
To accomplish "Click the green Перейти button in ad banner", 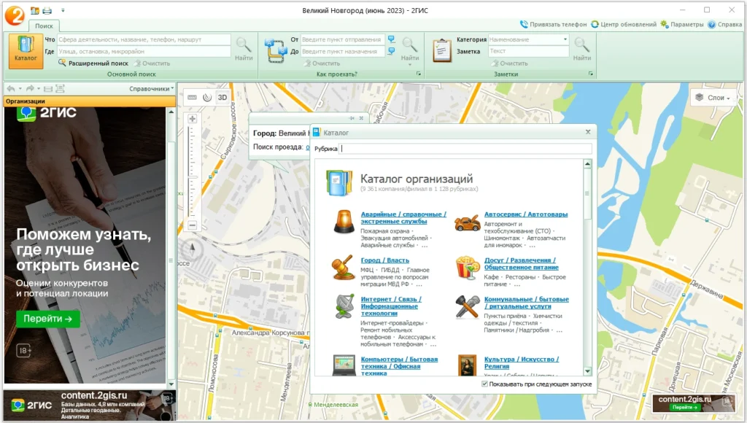I will [x=47, y=319].
